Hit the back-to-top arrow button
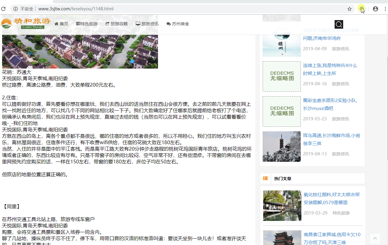Screen dimensions: 388x245 pos(375,239)
